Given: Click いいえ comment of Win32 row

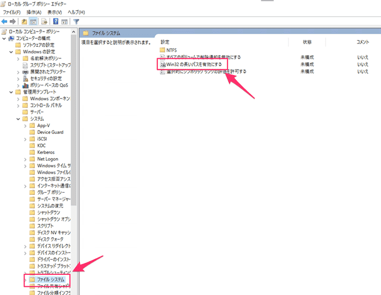Looking at the screenshot, I should pos(362,64).
